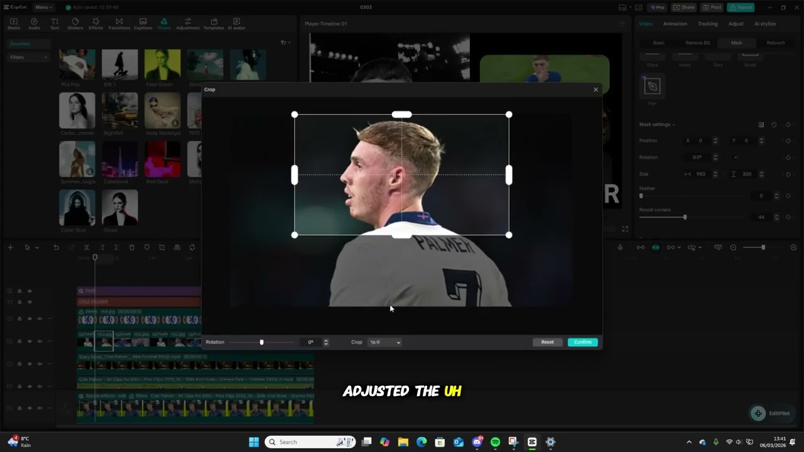This screenshot has height=452, width=804.
Task: Open the Captions panel icon
Action: [143, 24]
